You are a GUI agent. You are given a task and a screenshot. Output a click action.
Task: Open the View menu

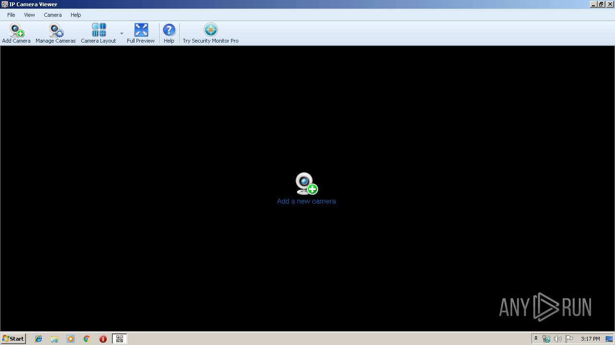coord(29,15)
